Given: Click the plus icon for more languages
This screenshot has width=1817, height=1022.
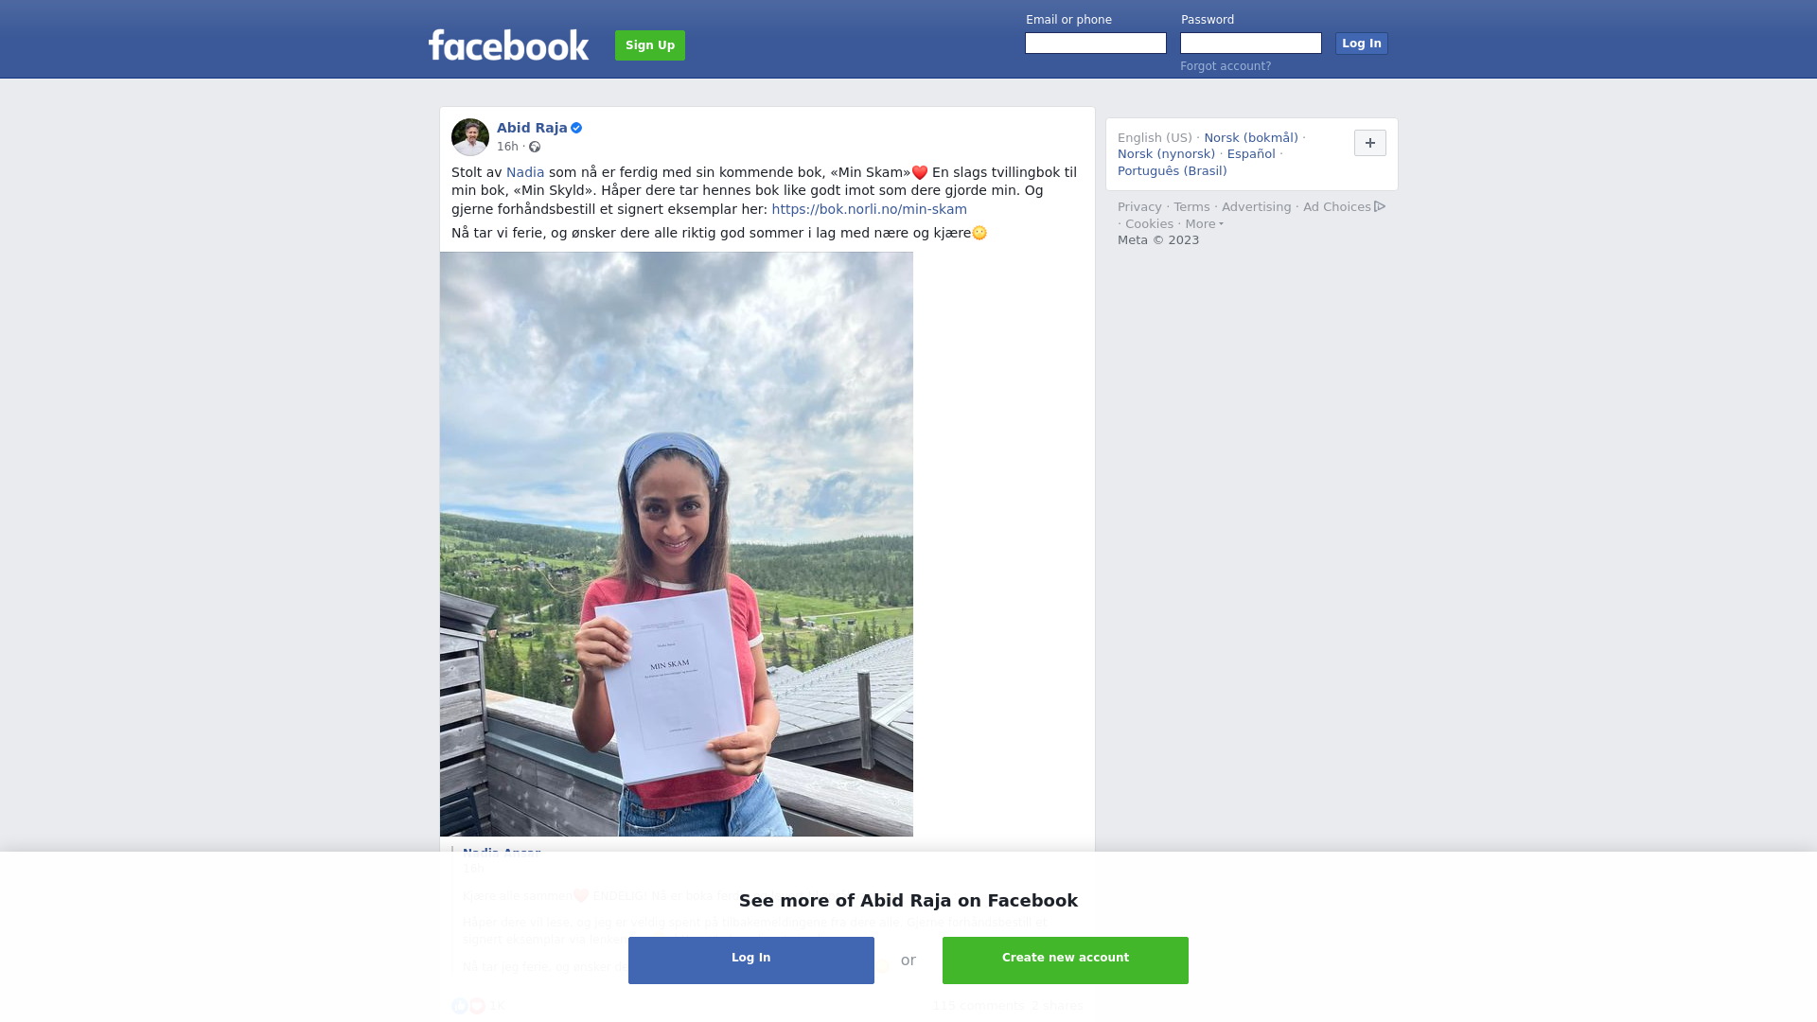Looking at the screenshot, I should (x=1370, y=143).
